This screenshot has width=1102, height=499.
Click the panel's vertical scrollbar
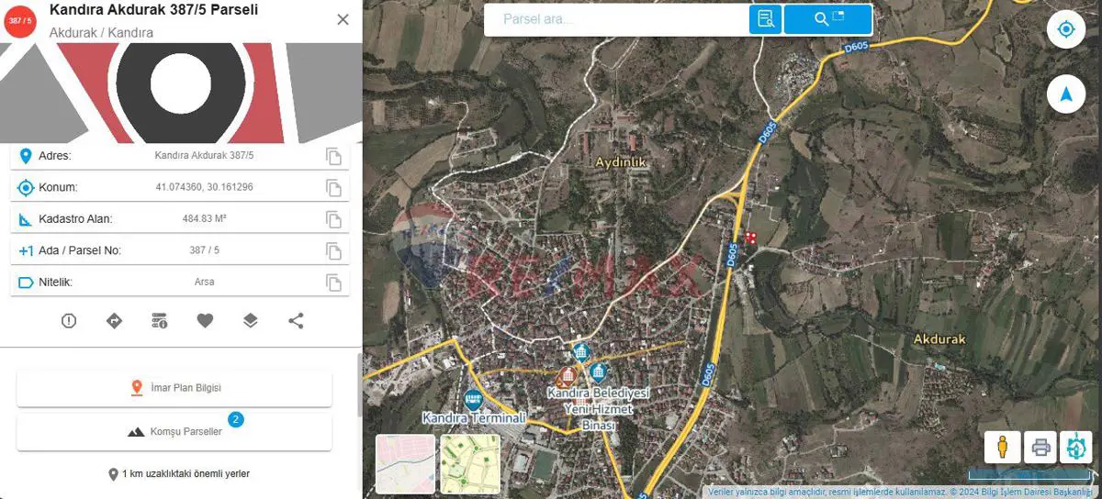click(359, 383)
